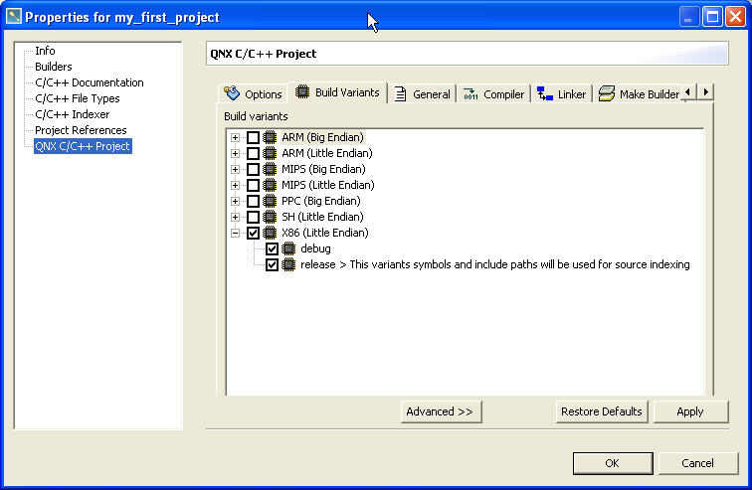Open the Linker tab

pyautogui.click(x=562, y=94)
